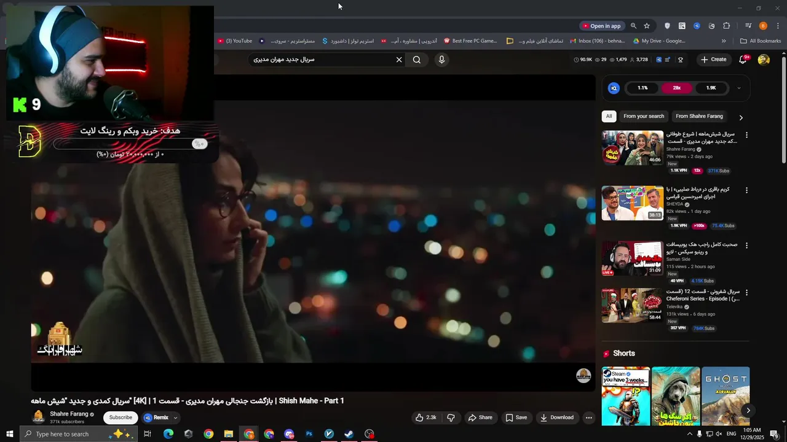The image size is (787, 442).
Task: Open the Chrome extensions puzzle menu
Action: 726,26
